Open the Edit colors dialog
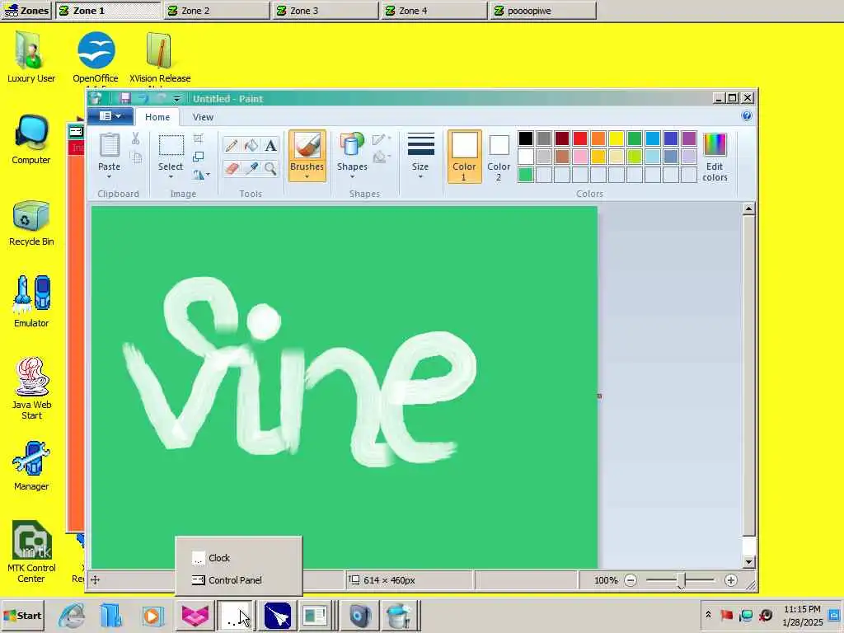Screen dimensions: 844x633 click(x=715, y=157)
